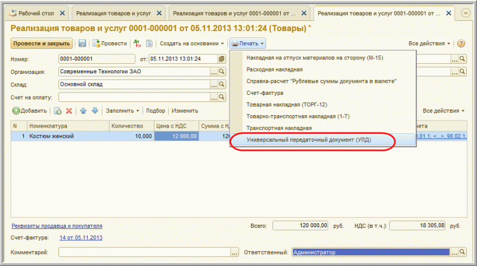The image size is (477, 266).
Task: Click the copy row icon in table toolbar
Action: click(57, 111)
